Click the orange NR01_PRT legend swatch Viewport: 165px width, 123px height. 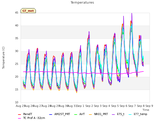[x=90, y=115]
